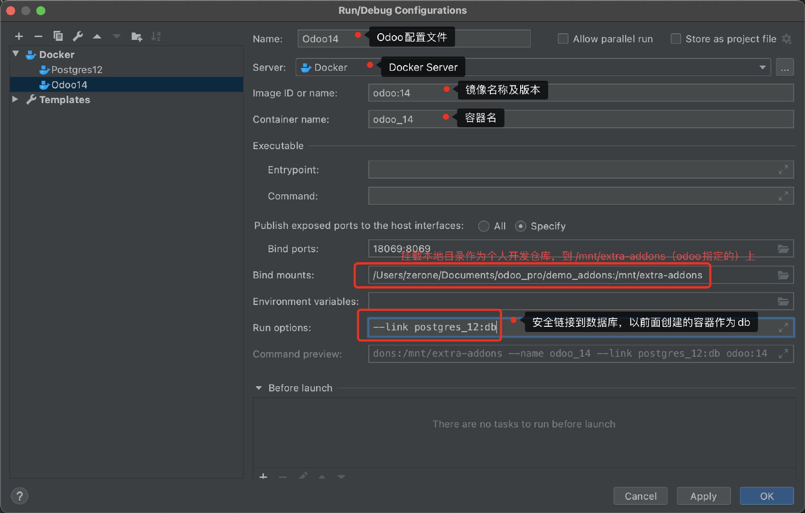The image size is (805, 513).
Task: Add a new run configuration with the plus icon
Action: point(19,36)
